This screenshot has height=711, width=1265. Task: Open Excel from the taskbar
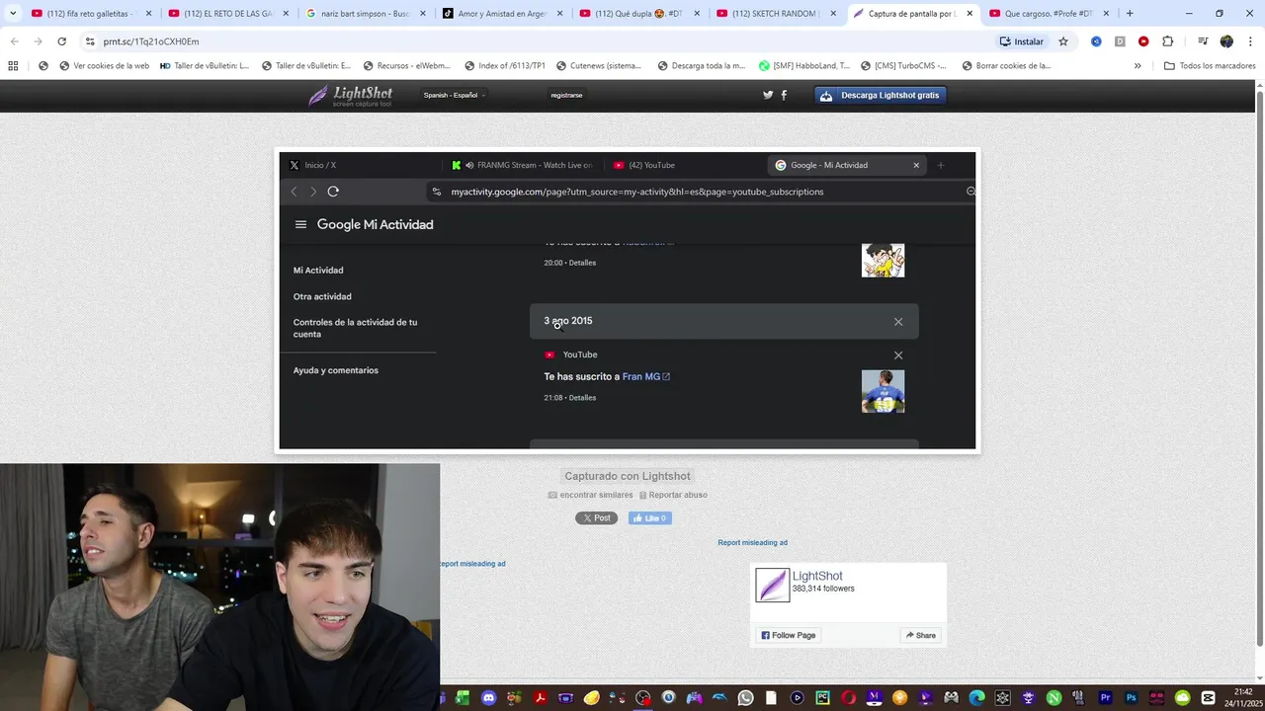(x=463, y=698)
